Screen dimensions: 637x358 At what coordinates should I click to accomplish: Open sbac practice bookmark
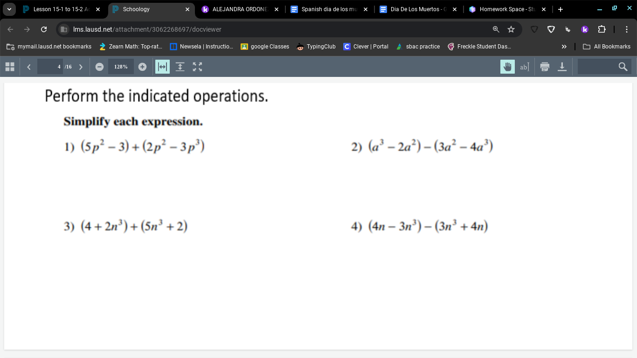point(418,47)
